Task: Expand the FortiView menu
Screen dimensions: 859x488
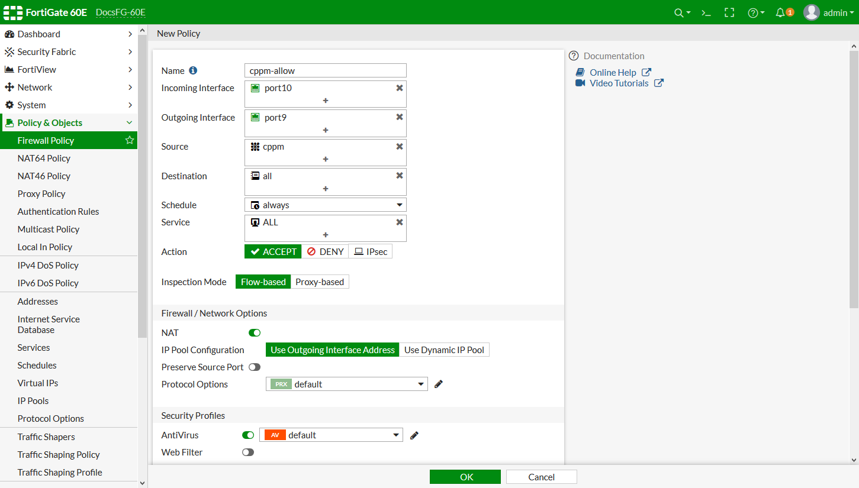Action: click(x=69, y=69)
